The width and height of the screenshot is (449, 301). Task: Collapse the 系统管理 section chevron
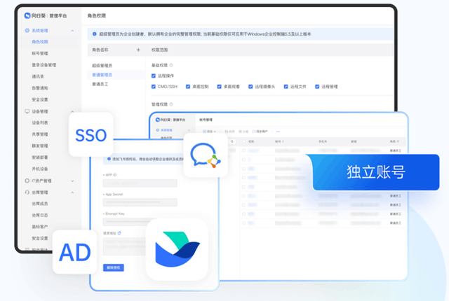click(72, 31)
